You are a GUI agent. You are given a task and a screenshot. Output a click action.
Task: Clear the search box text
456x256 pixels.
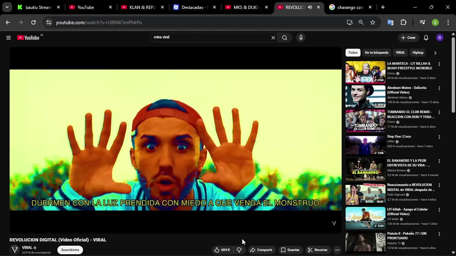(x=273, y=38)
